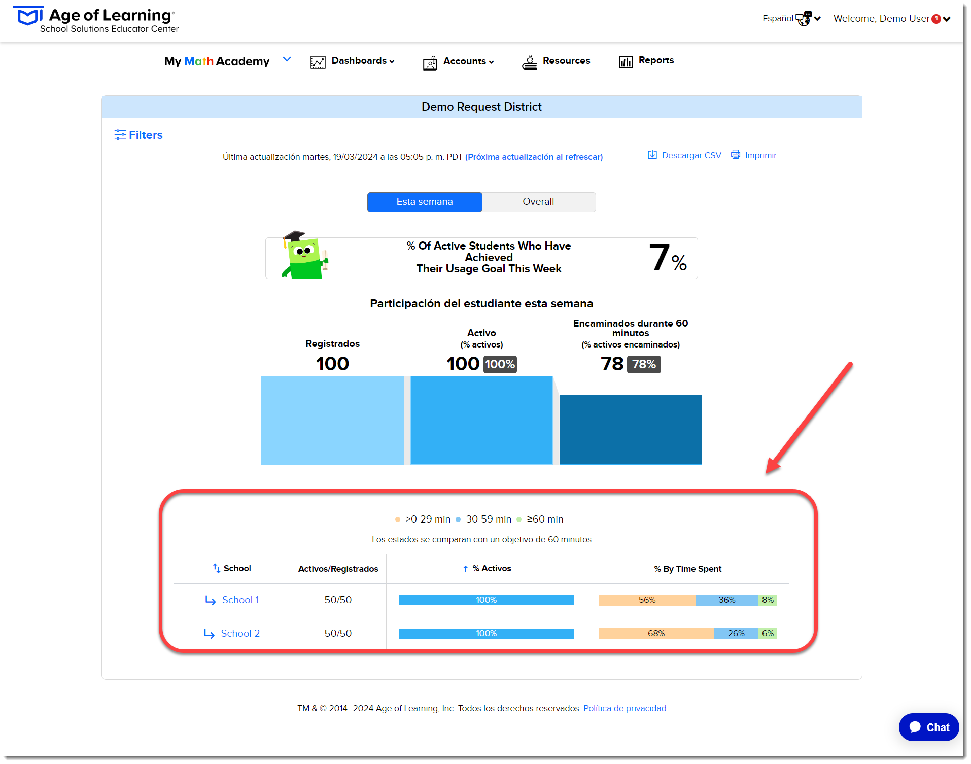Viewport: 971px width, 764px height.
Task: Click the % Activos sort arrow
Action: click(465, 569)
